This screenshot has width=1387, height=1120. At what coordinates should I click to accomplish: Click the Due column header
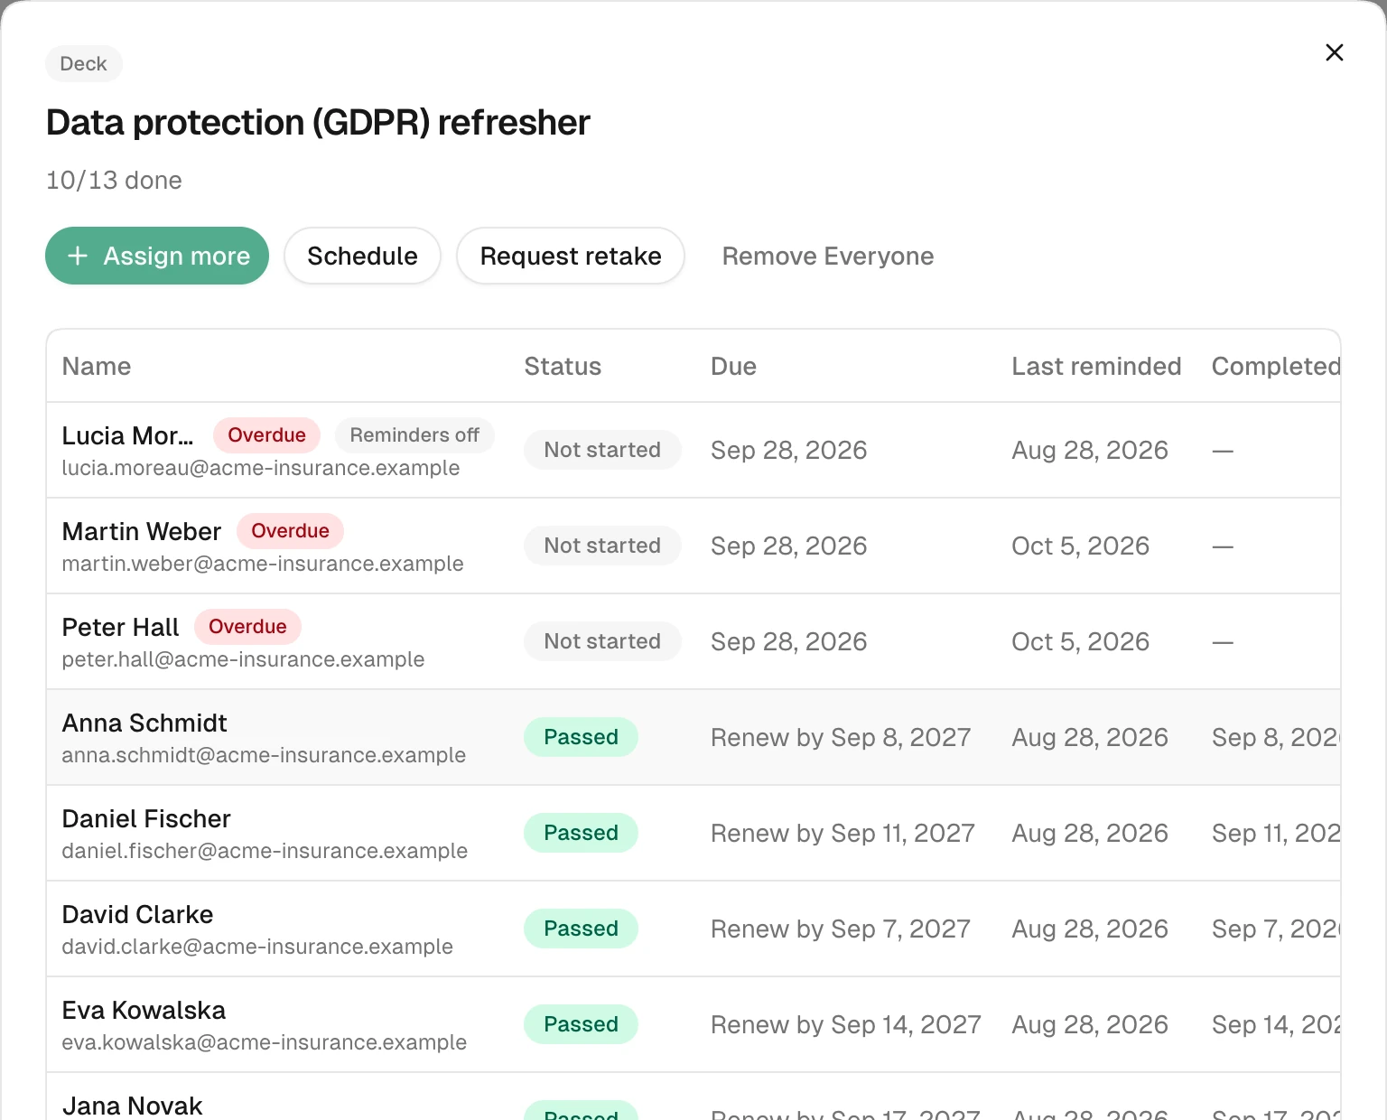point(733,366)
